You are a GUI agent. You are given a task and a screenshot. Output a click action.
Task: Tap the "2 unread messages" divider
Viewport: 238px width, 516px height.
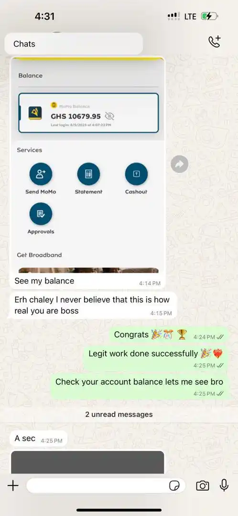pos(119,414)
